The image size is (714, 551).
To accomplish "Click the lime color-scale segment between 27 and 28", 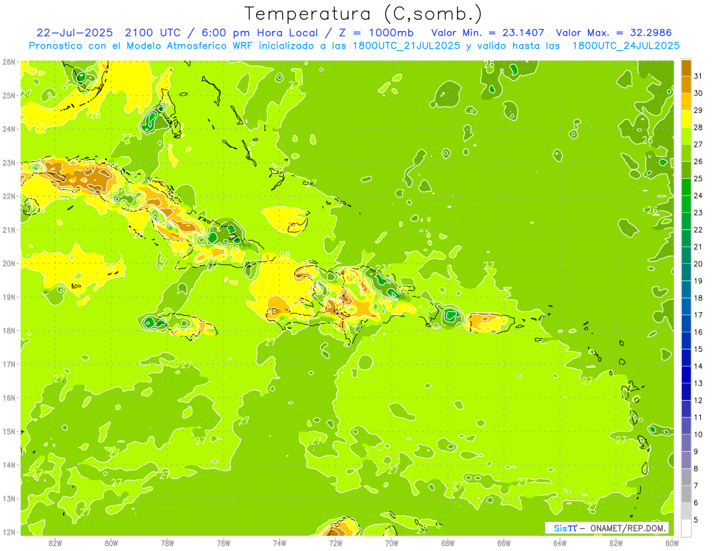I will (x=686, y=136).
